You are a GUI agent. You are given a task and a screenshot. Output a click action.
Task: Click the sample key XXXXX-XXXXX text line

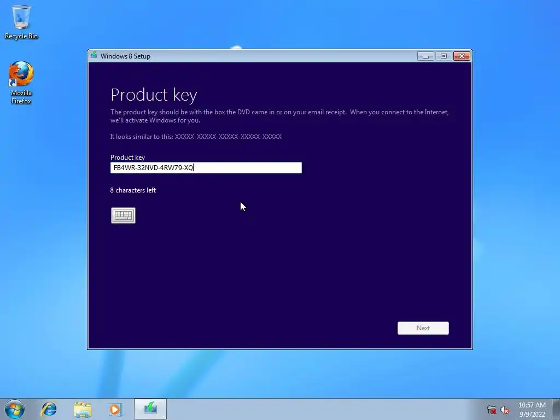196,136
